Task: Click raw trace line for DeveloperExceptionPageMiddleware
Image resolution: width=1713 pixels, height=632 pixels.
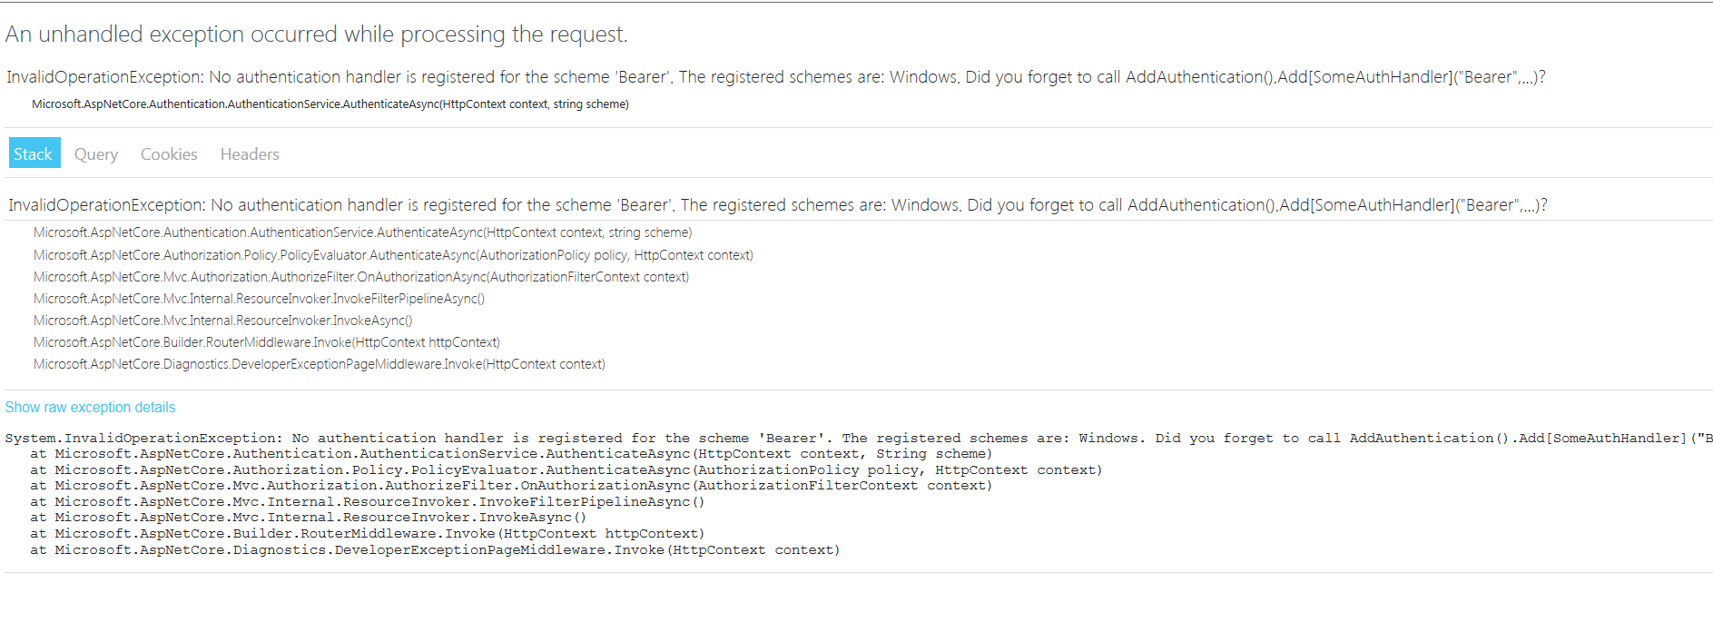Action: tap(435, 550)
